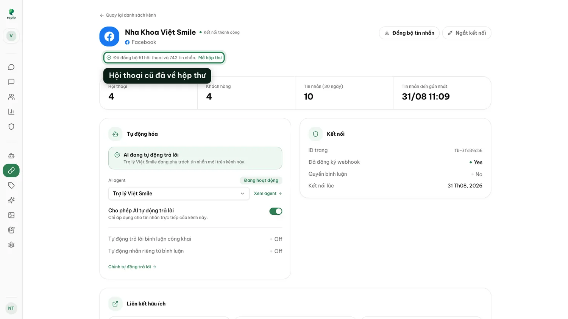Click the Khách hàng stat card
This screenshot has height=319, width=568.
tap(247, 93)
